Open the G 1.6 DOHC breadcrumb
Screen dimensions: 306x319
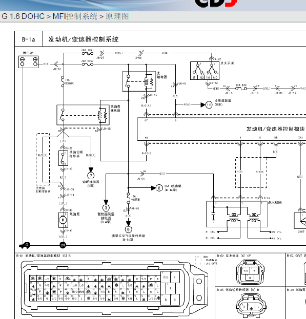23,16
